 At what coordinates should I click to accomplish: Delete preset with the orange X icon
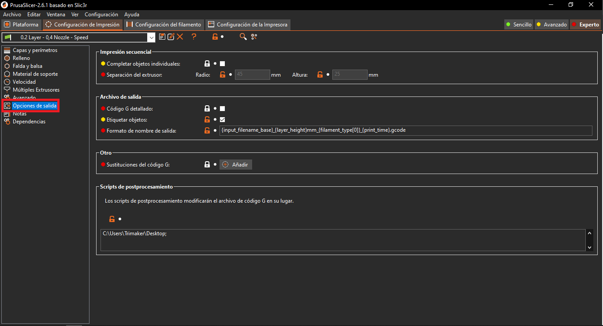pos(180,37)
